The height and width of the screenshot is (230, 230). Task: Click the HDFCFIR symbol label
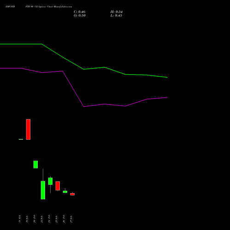pyautogui.click(x=10, y=6)
